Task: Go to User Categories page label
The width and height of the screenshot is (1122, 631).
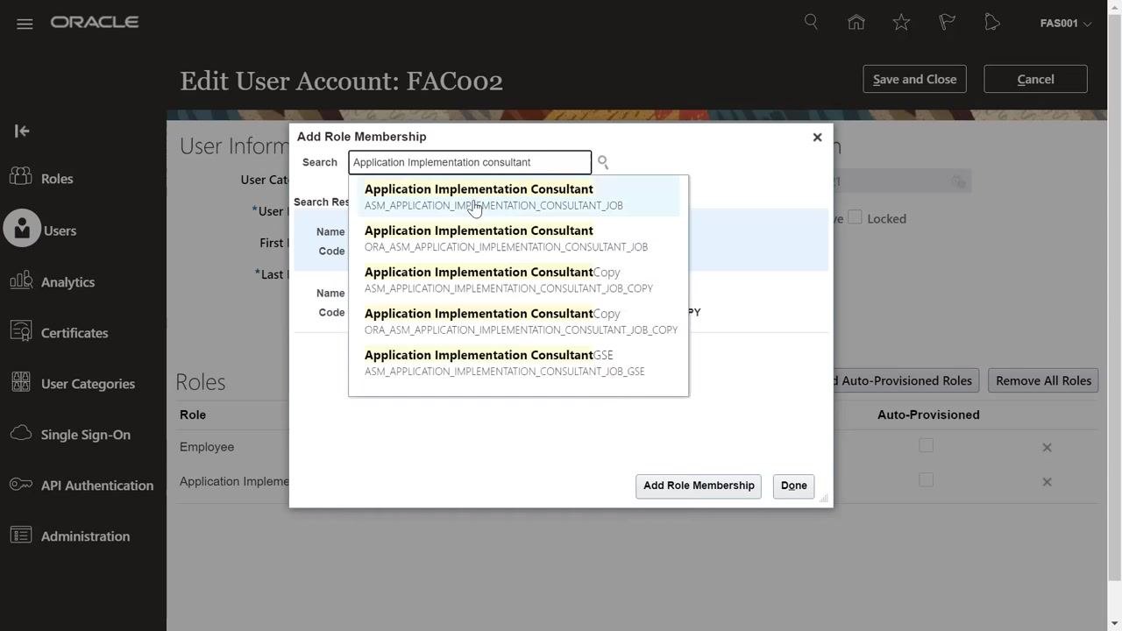Action: pos(88,384)
